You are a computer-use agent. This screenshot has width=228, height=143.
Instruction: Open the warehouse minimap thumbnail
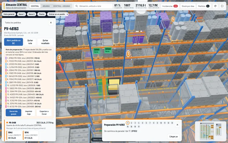point(210,131)
